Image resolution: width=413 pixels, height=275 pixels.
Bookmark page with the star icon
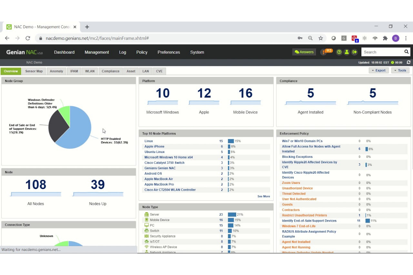click(x=320, y=38)
